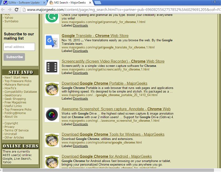Open a new browser tab
Screen dimensions: 221x172
pos(97,2)
